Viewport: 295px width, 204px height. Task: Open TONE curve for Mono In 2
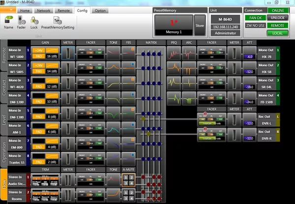click(x=113, y=68)
